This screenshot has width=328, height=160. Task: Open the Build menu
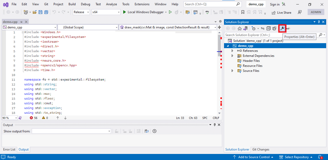[72, 4]
